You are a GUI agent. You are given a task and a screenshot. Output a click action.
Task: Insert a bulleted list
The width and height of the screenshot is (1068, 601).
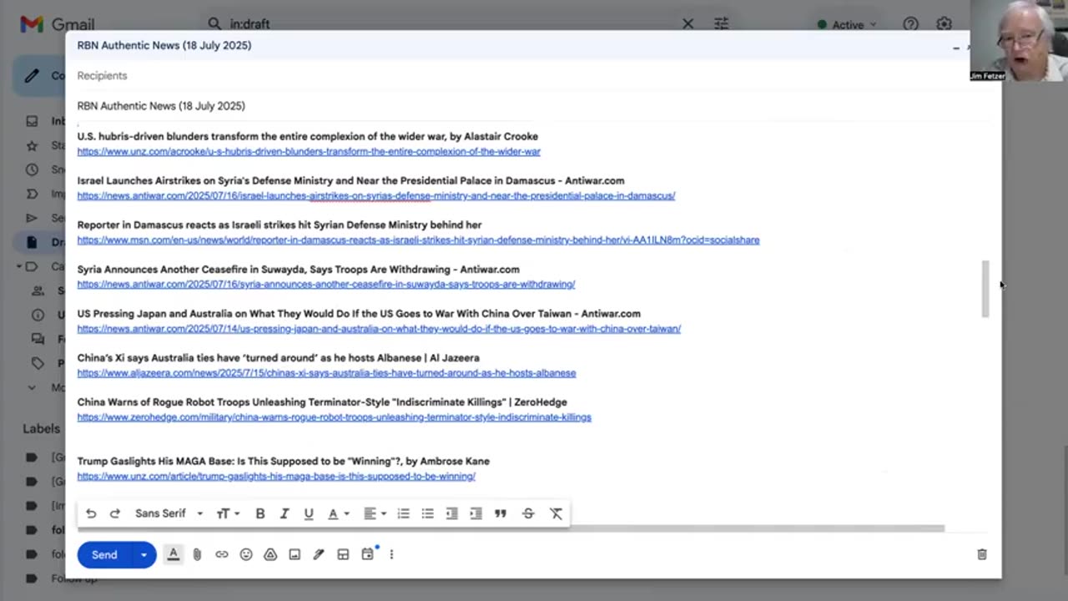click(x=427, y=513)
